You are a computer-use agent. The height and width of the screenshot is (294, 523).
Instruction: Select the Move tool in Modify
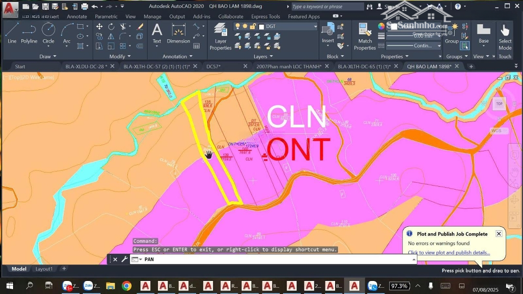[99, 27]
